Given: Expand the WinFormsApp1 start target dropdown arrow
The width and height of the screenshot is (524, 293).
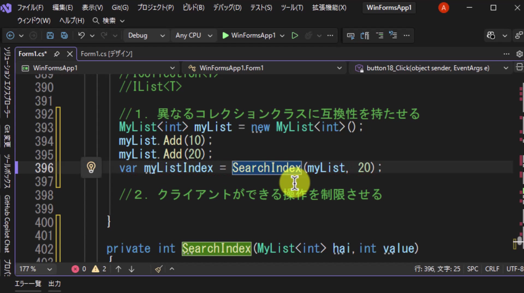Looking at the screenshot, I should 282,35.
